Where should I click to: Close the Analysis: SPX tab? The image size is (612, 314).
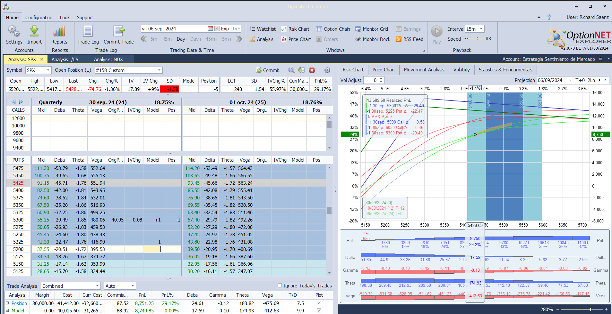(42, 59)
